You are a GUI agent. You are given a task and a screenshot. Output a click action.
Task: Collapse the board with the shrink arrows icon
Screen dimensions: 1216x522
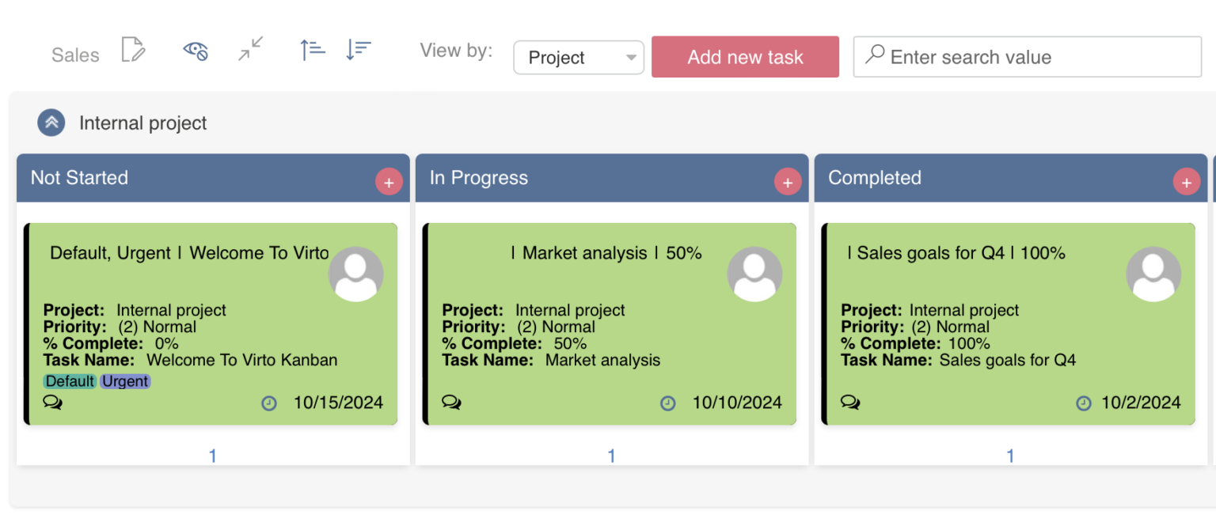pyautogui.click(x=250, y=50)
